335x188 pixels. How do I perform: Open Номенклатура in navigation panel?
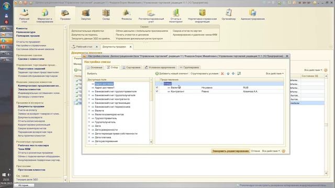coord(26,32)
